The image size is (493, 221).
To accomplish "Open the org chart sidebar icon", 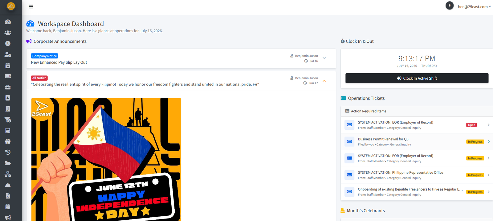I will coord(8,174).
